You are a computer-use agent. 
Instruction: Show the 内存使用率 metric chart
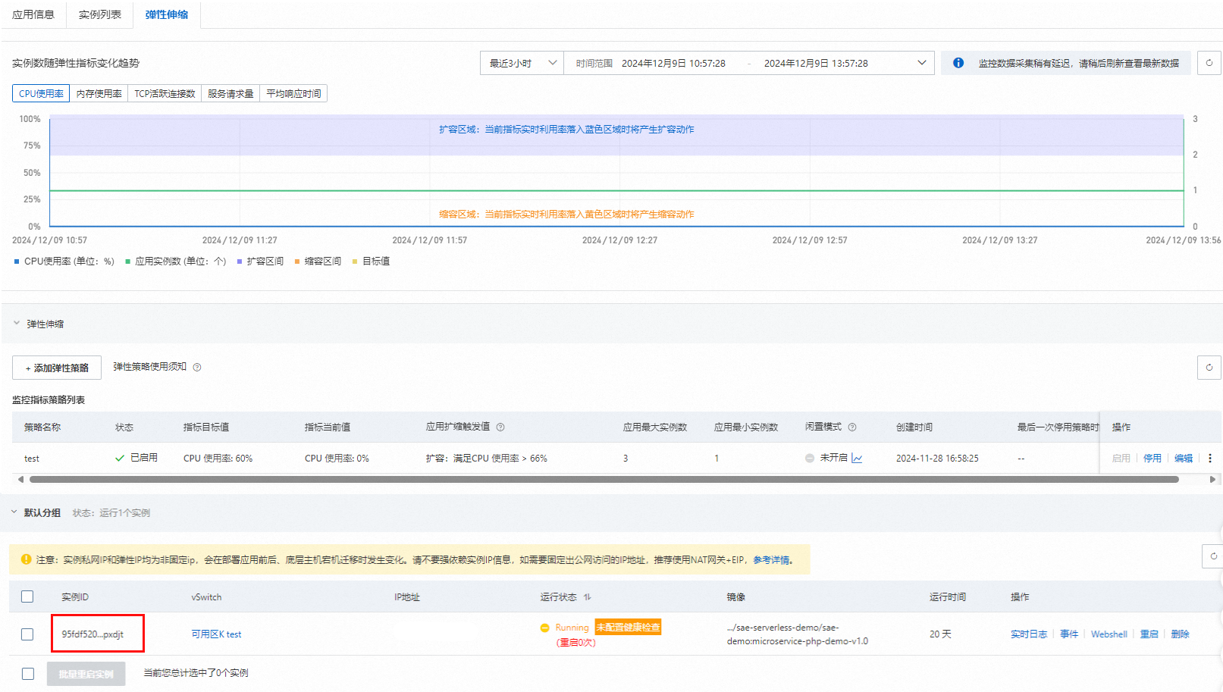(x=99, y=93)
